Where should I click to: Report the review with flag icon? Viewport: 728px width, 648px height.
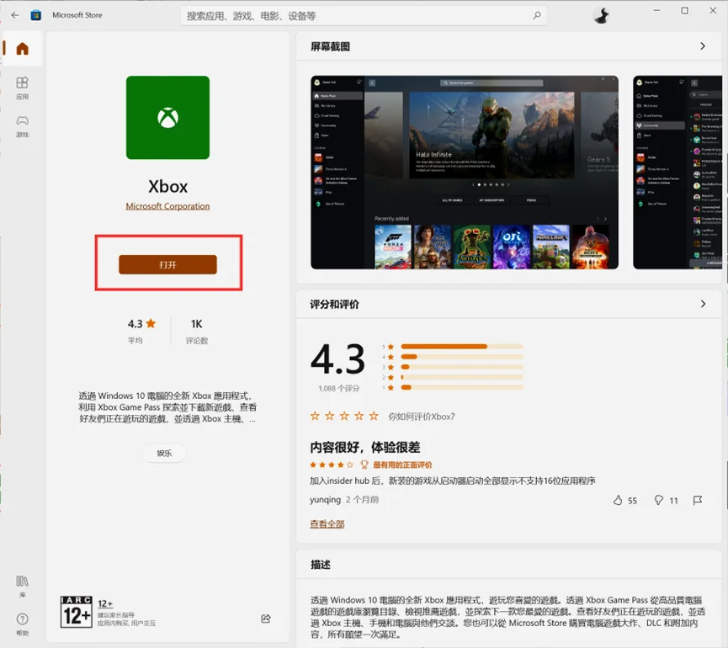coord(698,500)
